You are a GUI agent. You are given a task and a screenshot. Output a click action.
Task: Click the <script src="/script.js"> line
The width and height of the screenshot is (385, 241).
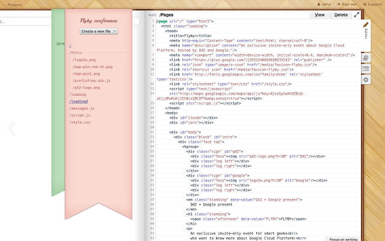click(205, 103)
